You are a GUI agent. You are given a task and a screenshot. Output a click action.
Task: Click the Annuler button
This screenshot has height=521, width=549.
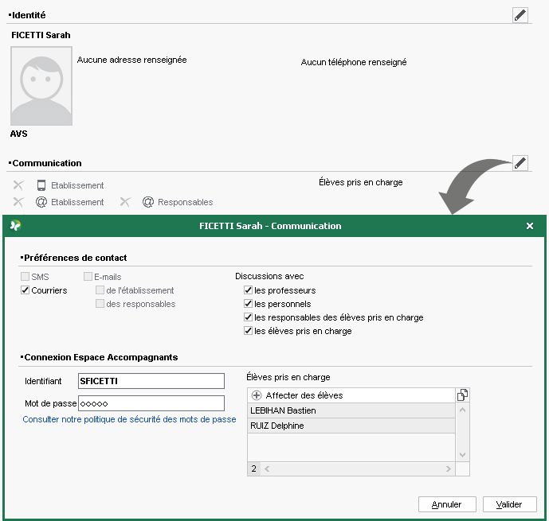tap(447, 504)
